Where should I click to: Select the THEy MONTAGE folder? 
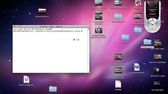(118, 16)
